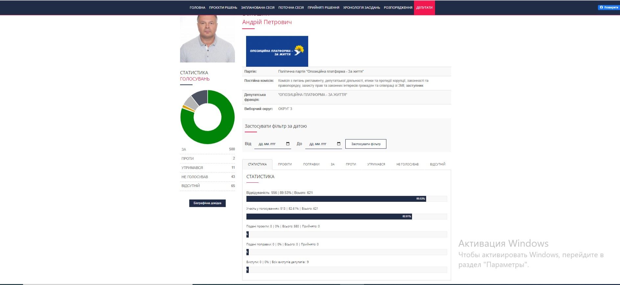Go to 'ГОЛОВНА' in top navigation
The height and width of the screenshot is (285, 620).
tap(197, 8)
